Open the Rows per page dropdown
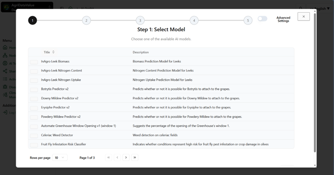Viewport: 334px width, 175px height. (60, 157)
